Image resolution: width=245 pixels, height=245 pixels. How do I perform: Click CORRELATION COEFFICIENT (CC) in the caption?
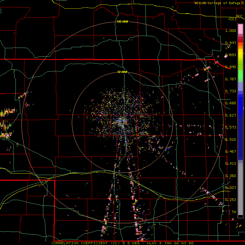86,243
